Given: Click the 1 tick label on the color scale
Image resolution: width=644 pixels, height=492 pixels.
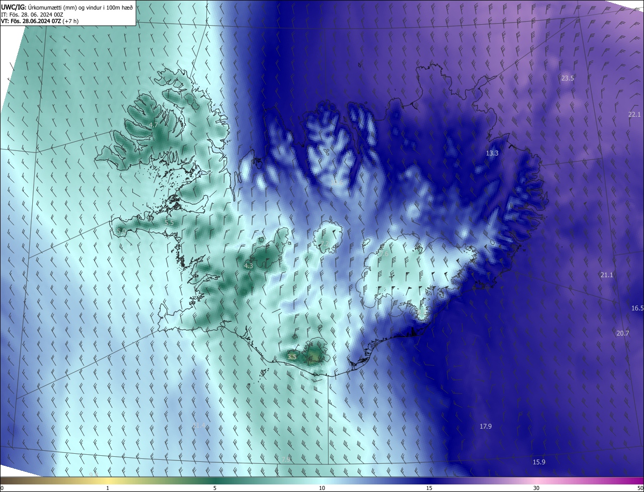Looking at the screenshot, I should pos(108,488).
